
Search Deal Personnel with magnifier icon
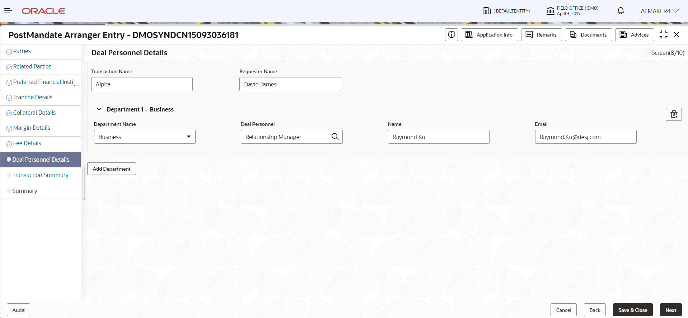tap(335, 137)
